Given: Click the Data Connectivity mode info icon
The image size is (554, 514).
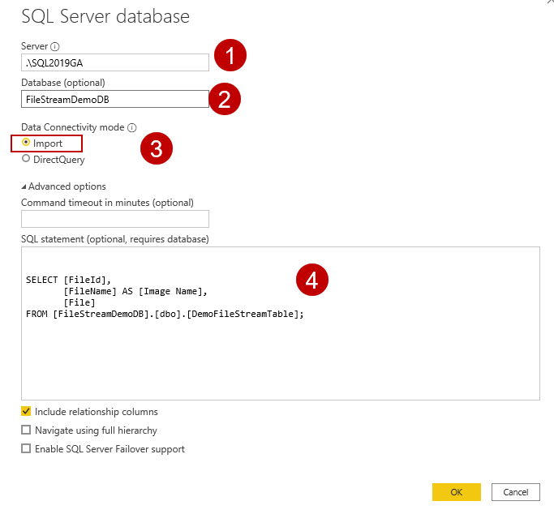Looking at the screenshot, I should 132,127.
